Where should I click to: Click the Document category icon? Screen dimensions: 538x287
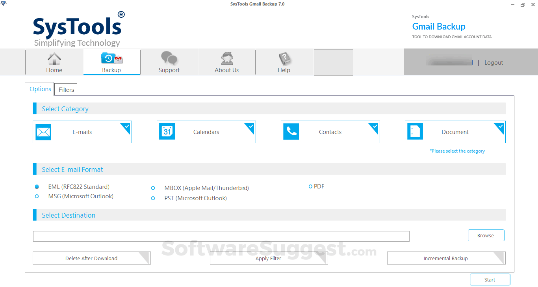tap(415, 132)
